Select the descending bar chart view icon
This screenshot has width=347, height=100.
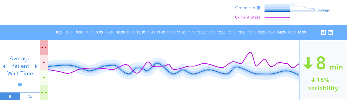[x=330, y=32]
